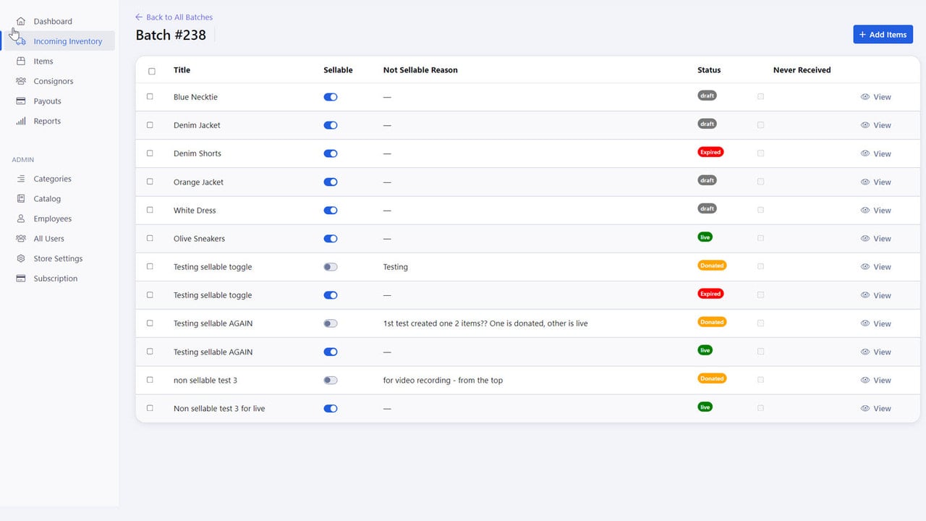
Task: Open Consignors people icon
Action: (21, 81)
